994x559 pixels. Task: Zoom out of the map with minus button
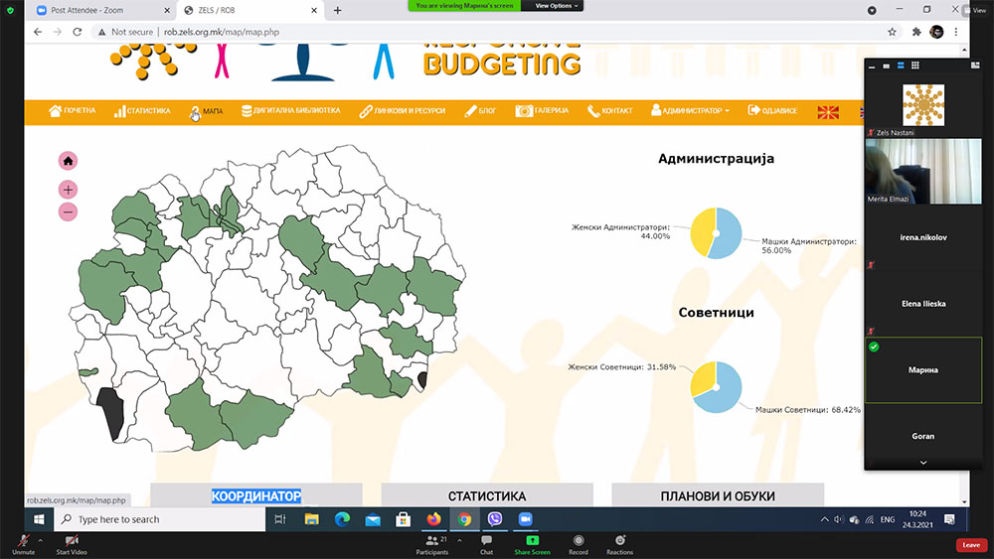68,211
